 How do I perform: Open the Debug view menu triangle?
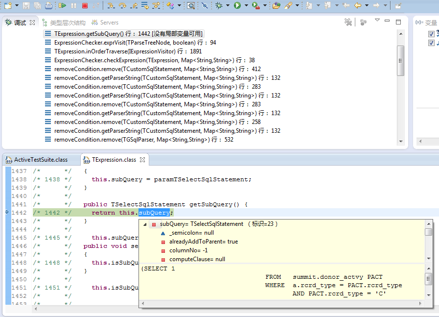click(x=377, y=21)
